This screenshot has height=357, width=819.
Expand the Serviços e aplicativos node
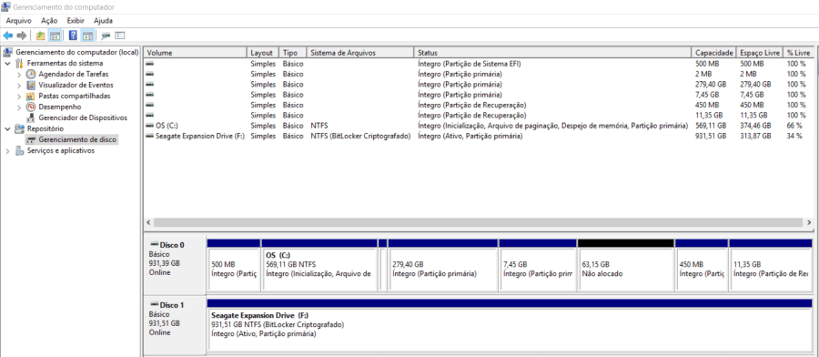tap(7, 151)
